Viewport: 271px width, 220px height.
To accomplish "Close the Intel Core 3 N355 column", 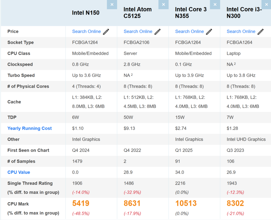I will point(215,5).
